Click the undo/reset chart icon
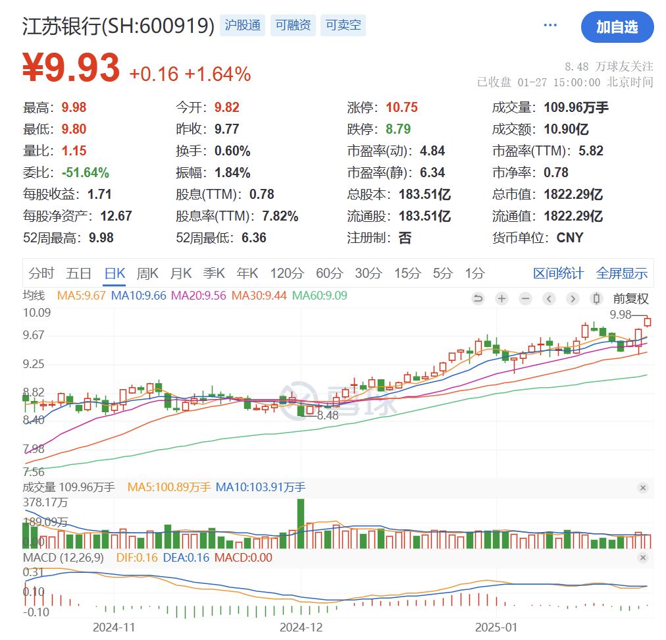This screenshot has width=666, height=640. pyautogui.click(x=478, y=298)
